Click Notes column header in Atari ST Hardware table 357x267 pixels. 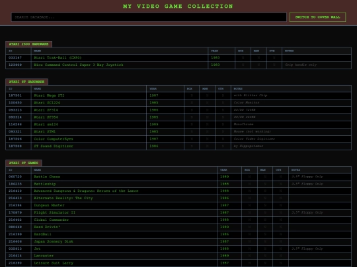291,88
